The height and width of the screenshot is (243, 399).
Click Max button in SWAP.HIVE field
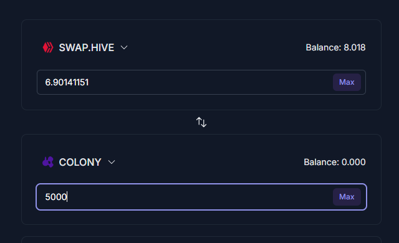point(347,82)
